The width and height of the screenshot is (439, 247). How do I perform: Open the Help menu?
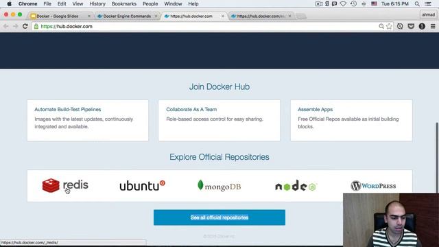(x=193, y=3)
